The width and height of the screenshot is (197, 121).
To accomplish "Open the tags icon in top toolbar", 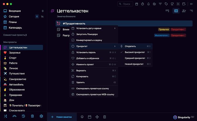I will (166, 4).
